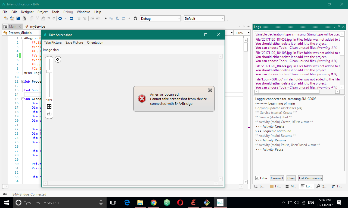
Task: Open Orientation menu in screenshot dialog
Action: click(95, 43)
